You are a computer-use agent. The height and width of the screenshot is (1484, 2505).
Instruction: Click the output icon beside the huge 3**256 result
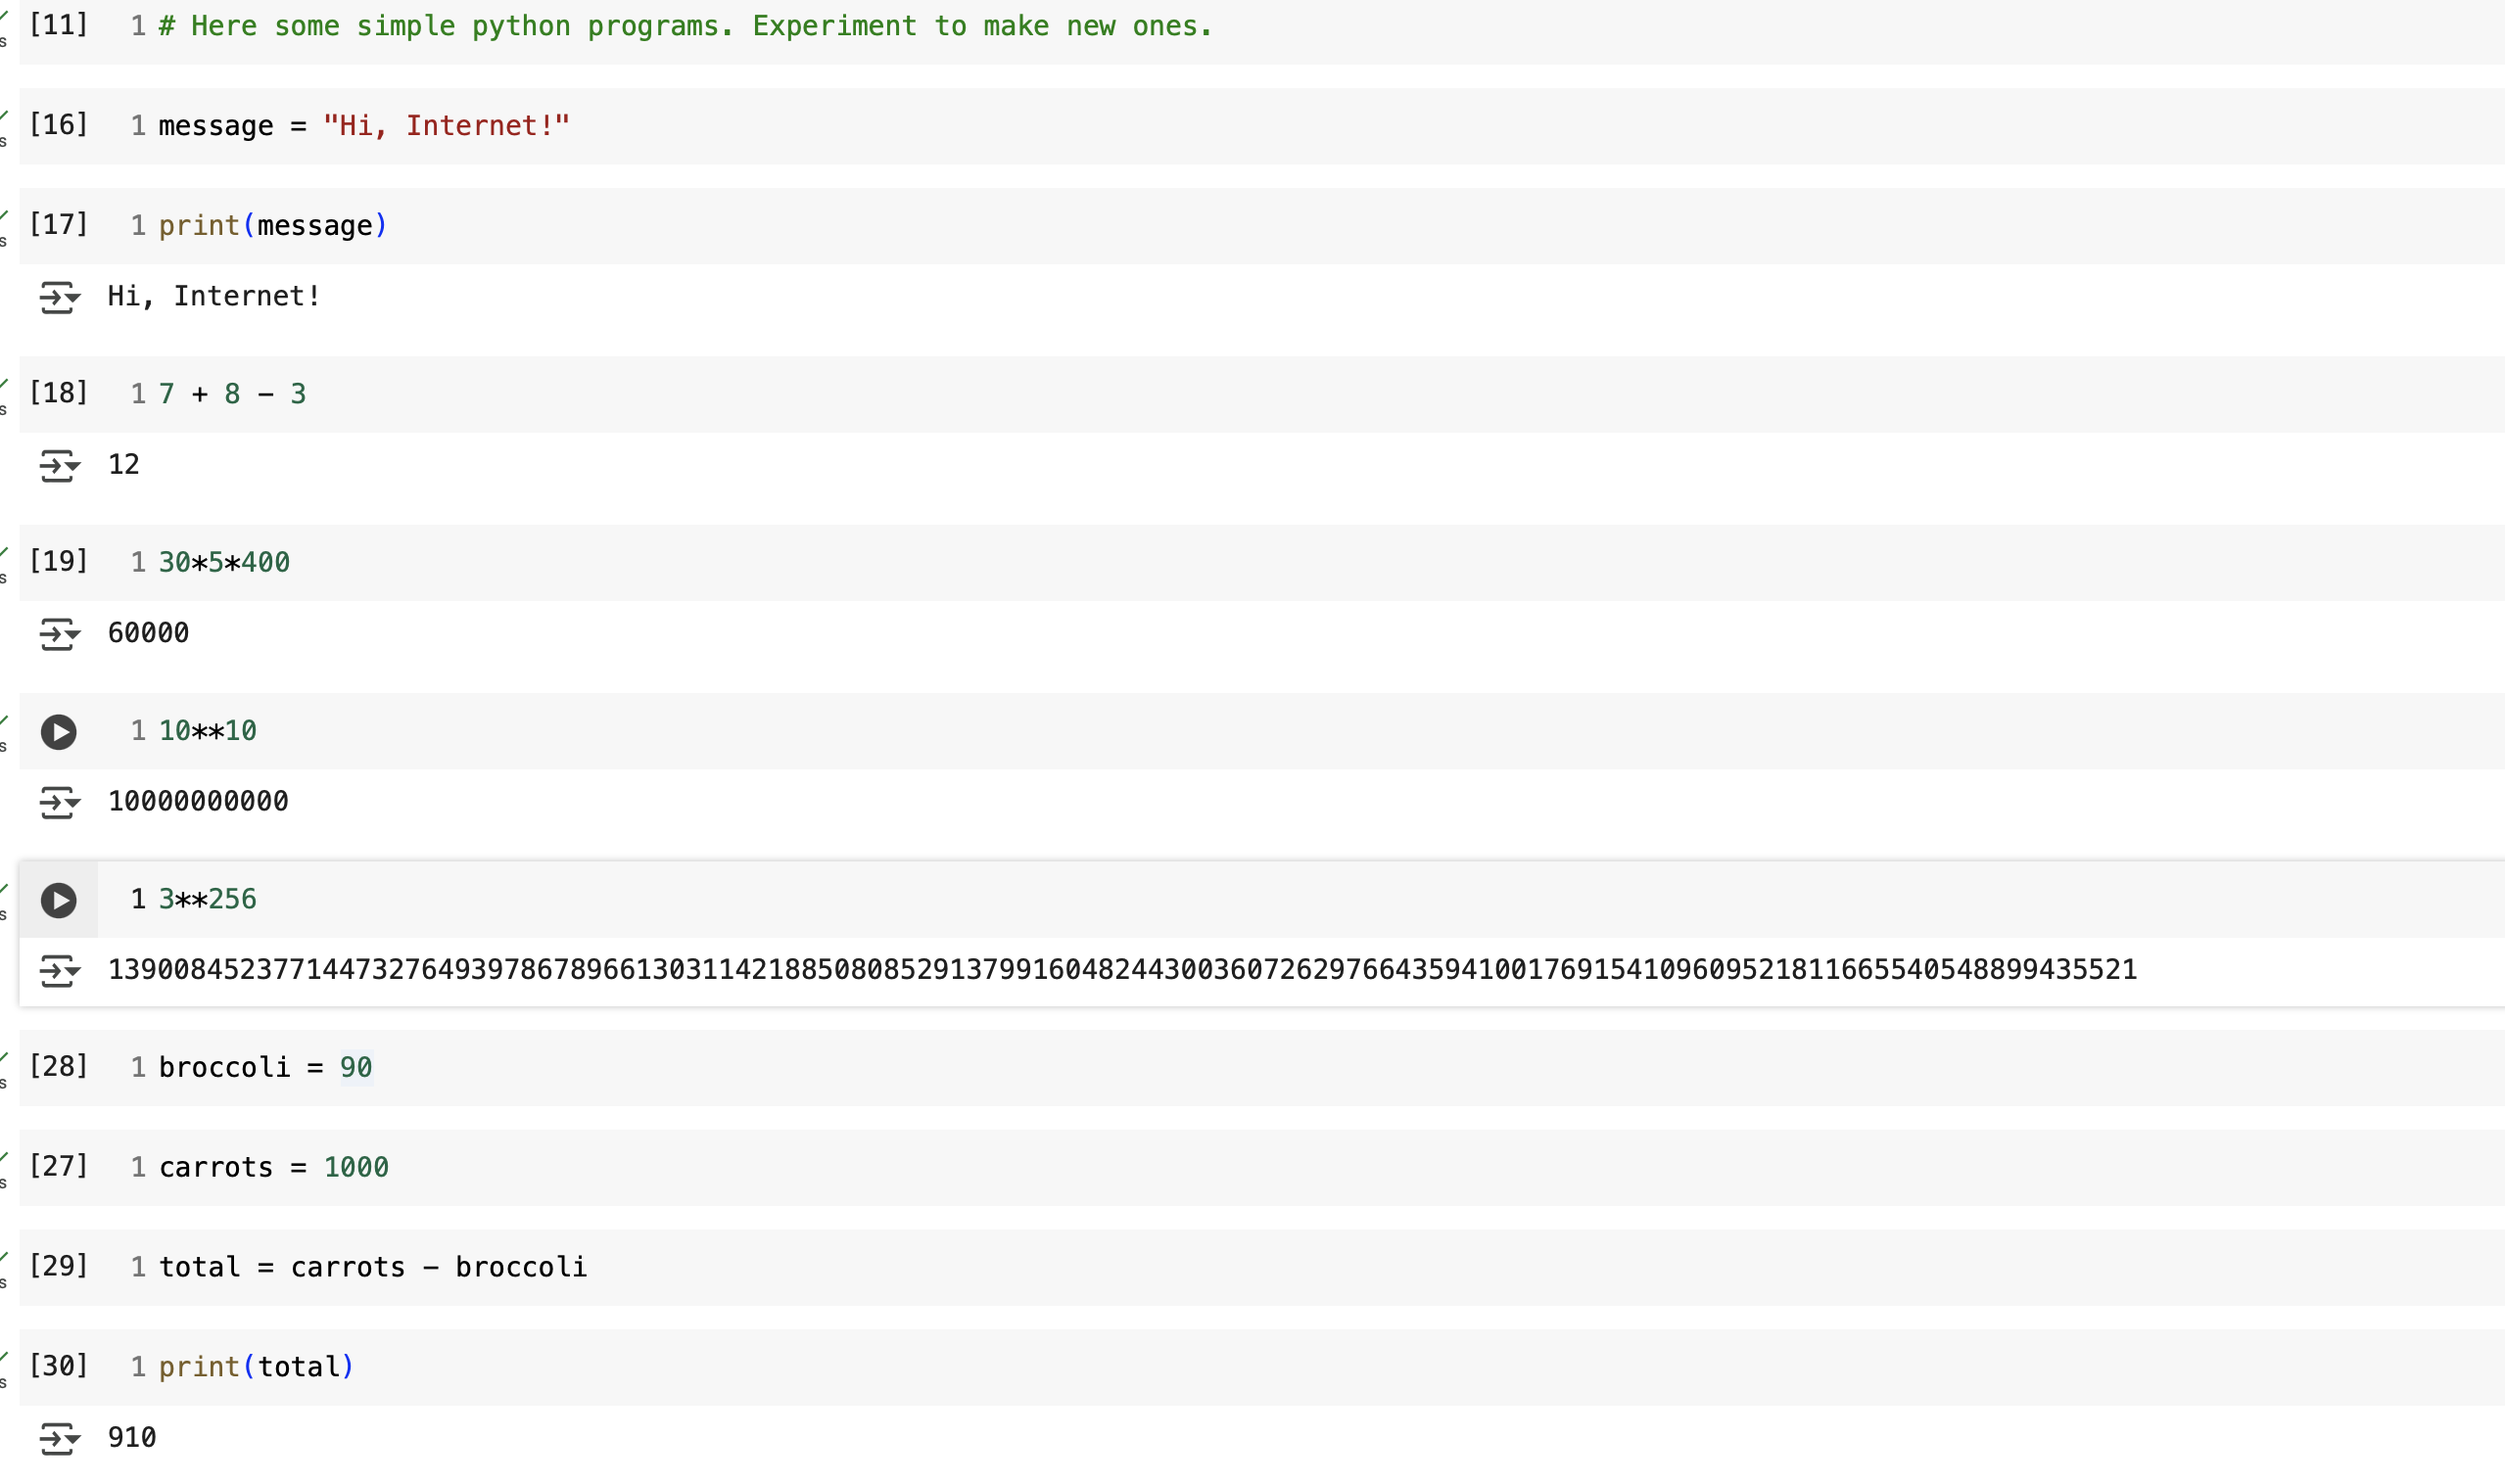[x=59, y=969]
